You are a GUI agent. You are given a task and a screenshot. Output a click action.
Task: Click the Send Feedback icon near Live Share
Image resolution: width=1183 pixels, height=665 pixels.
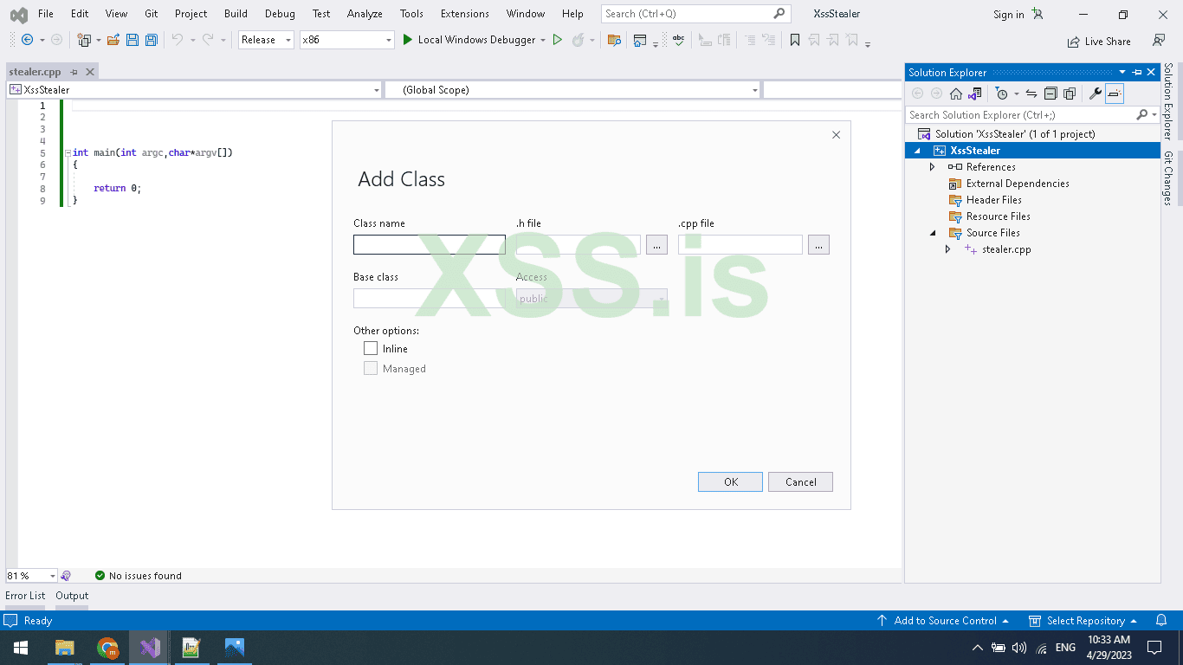(1159, 41)
